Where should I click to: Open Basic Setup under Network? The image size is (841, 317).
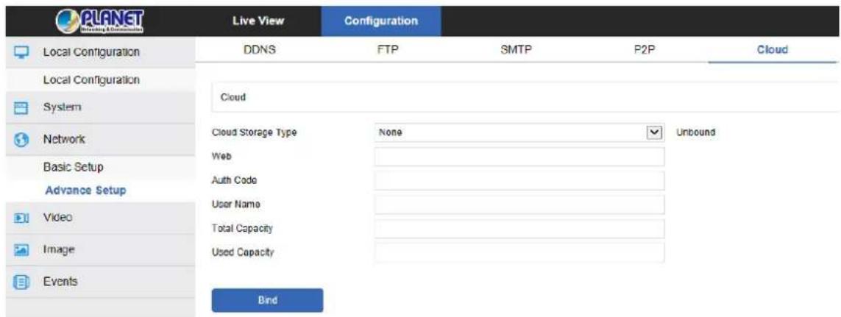tap(73, 167)
